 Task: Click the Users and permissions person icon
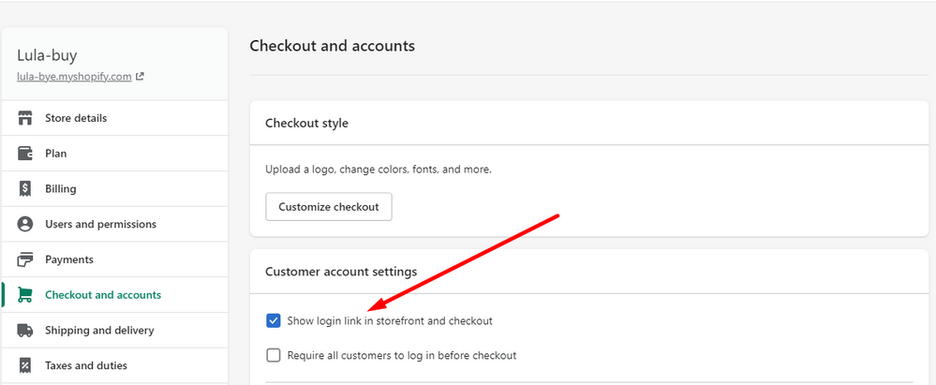click(x=26, y=224)
